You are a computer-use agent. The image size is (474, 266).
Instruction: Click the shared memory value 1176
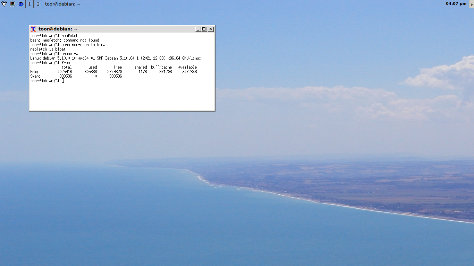[143, 72]
